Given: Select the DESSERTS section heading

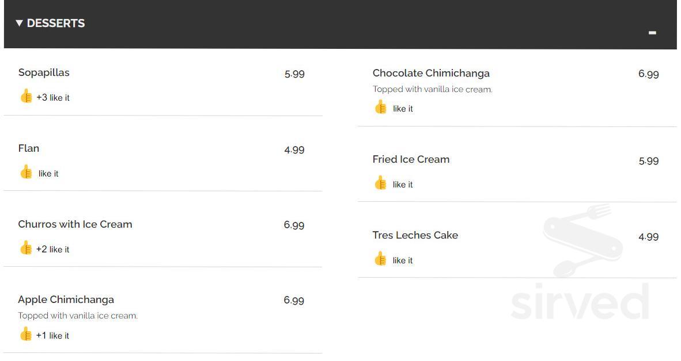Looking at the screenshot, I should click(x=56, y=24).
